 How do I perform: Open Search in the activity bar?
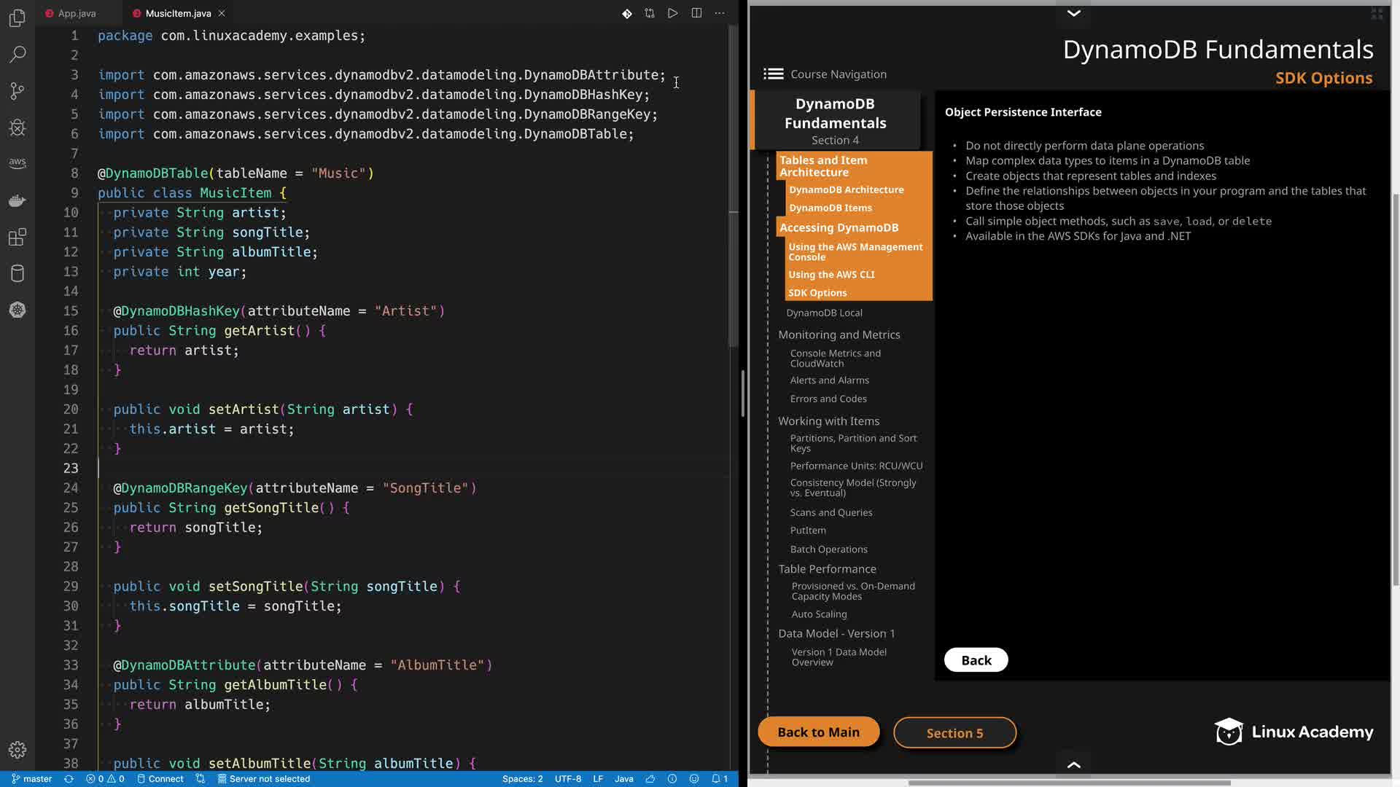[x=17, y=55]
